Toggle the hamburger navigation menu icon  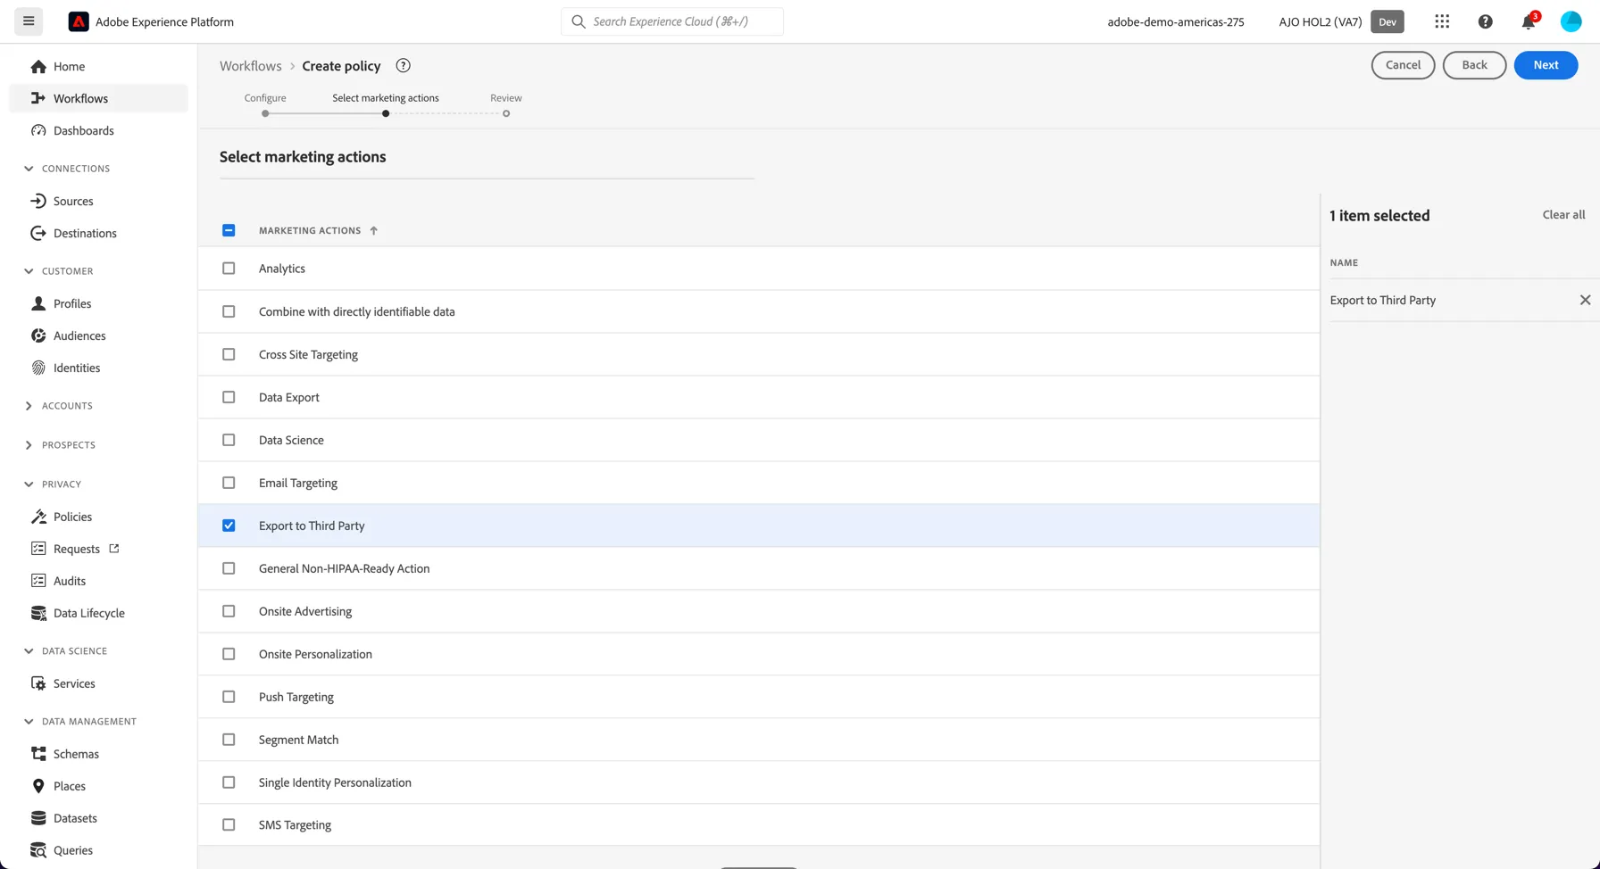click(x=29, y=21)
